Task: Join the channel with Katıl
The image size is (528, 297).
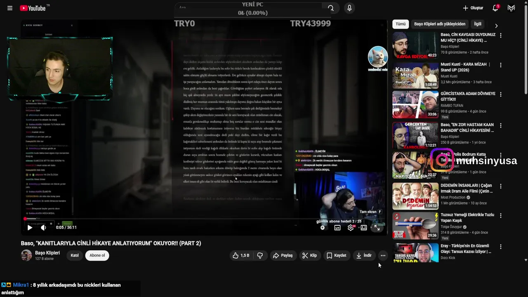Action: coord(75,255)
